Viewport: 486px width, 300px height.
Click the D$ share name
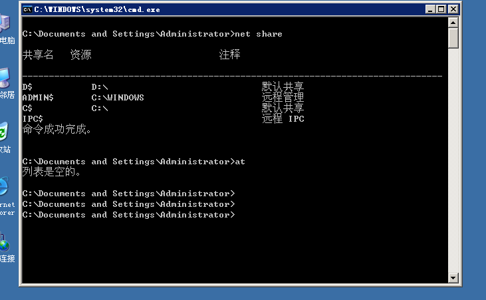pos(27,87)
